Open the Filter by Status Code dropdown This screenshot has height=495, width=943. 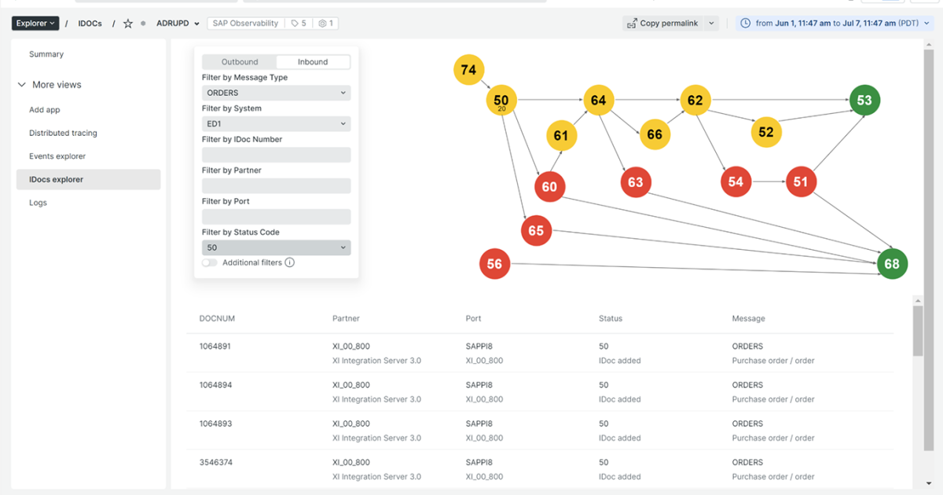coord(276,247)
